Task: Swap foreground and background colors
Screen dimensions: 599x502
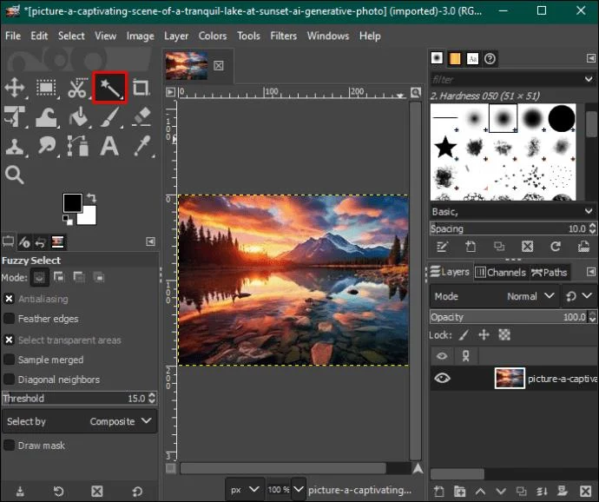Action: (92, 198)
